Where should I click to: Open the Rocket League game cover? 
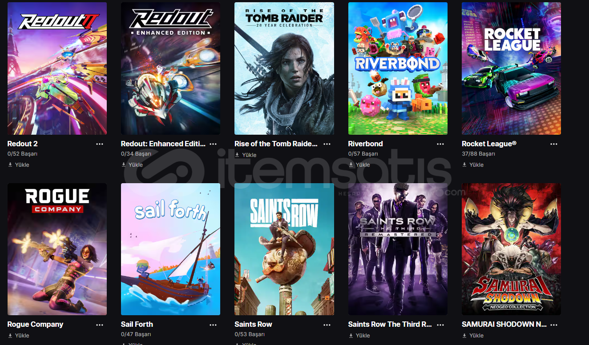click(511, 68)
